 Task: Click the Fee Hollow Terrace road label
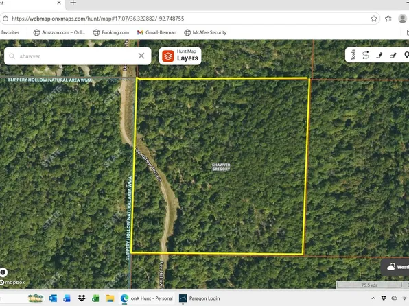pyautogui.click(x=148, y=165)
